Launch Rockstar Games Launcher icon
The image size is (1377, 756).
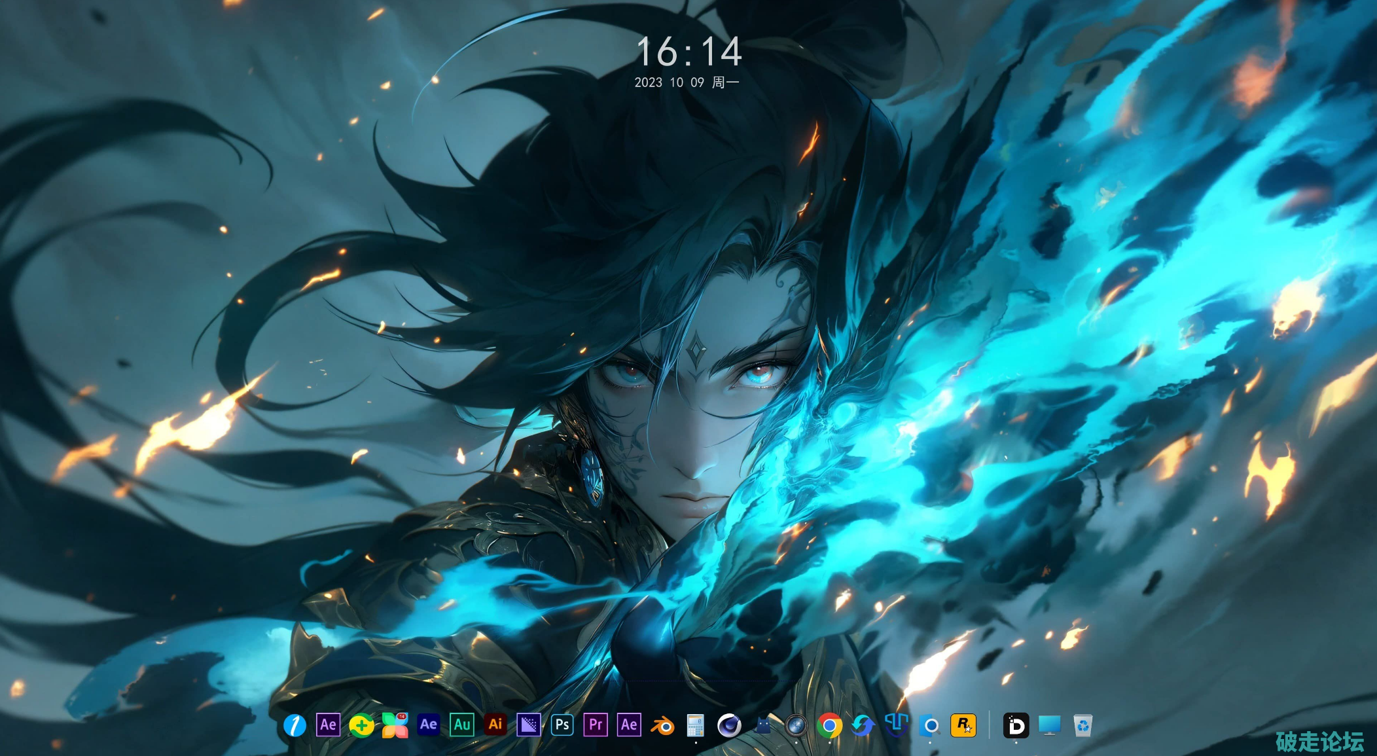click(x=963, y=725)
